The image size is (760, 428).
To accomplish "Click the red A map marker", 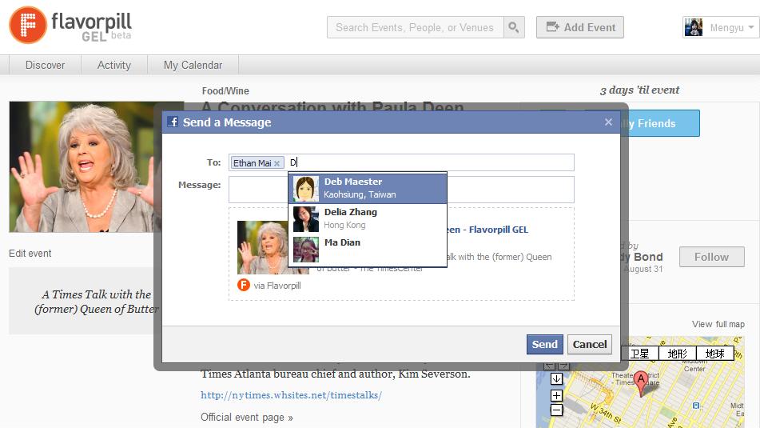I will pos(641,383).
